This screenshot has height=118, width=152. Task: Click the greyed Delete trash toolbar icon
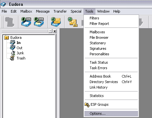(10, 22)
